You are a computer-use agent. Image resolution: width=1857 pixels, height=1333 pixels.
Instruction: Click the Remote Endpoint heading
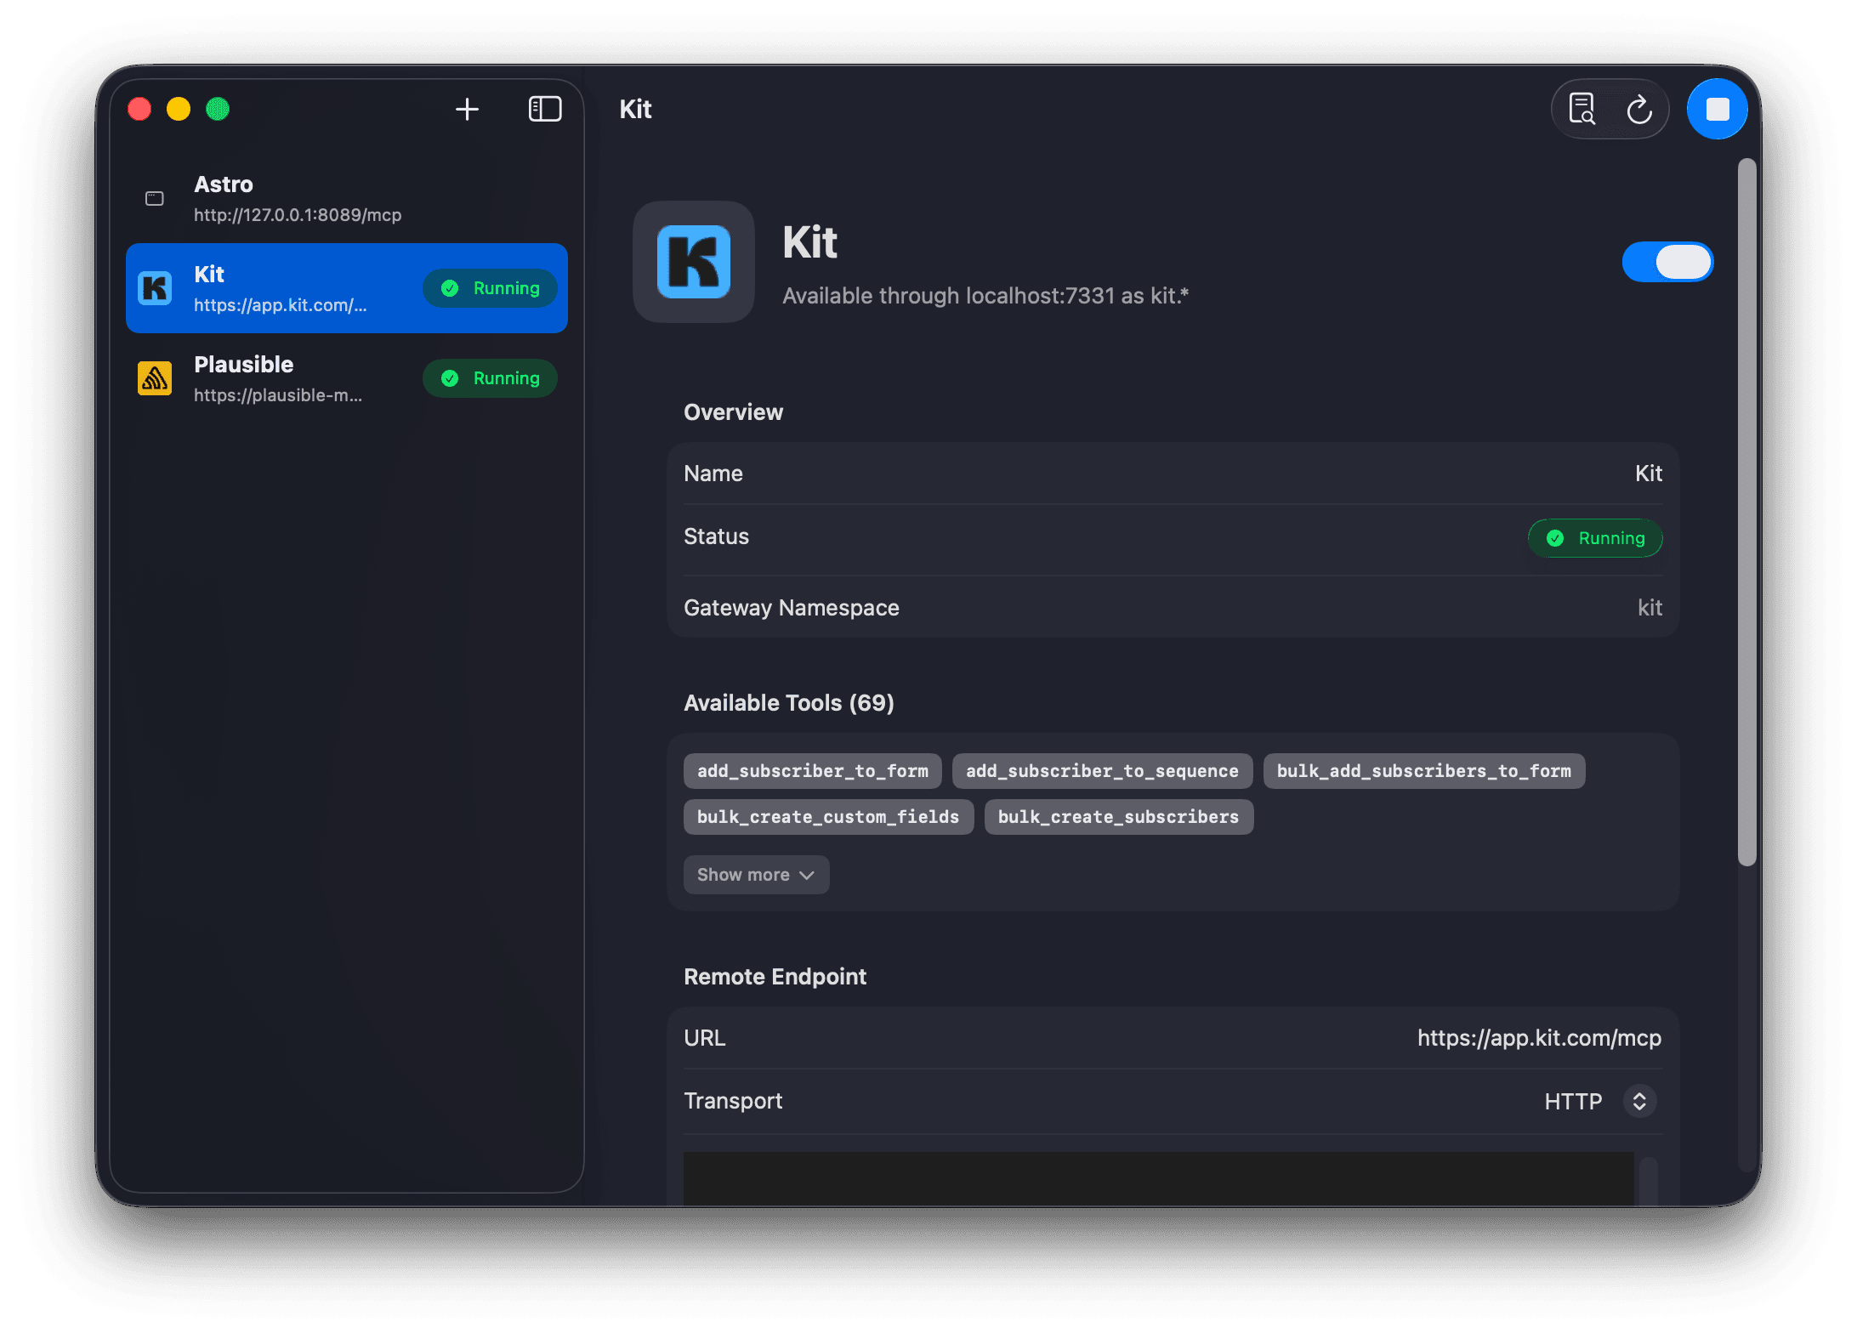pos(775,977)
